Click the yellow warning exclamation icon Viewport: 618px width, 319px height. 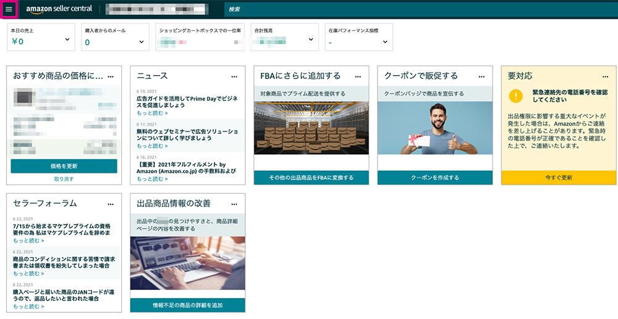click(x=515, y=96)
